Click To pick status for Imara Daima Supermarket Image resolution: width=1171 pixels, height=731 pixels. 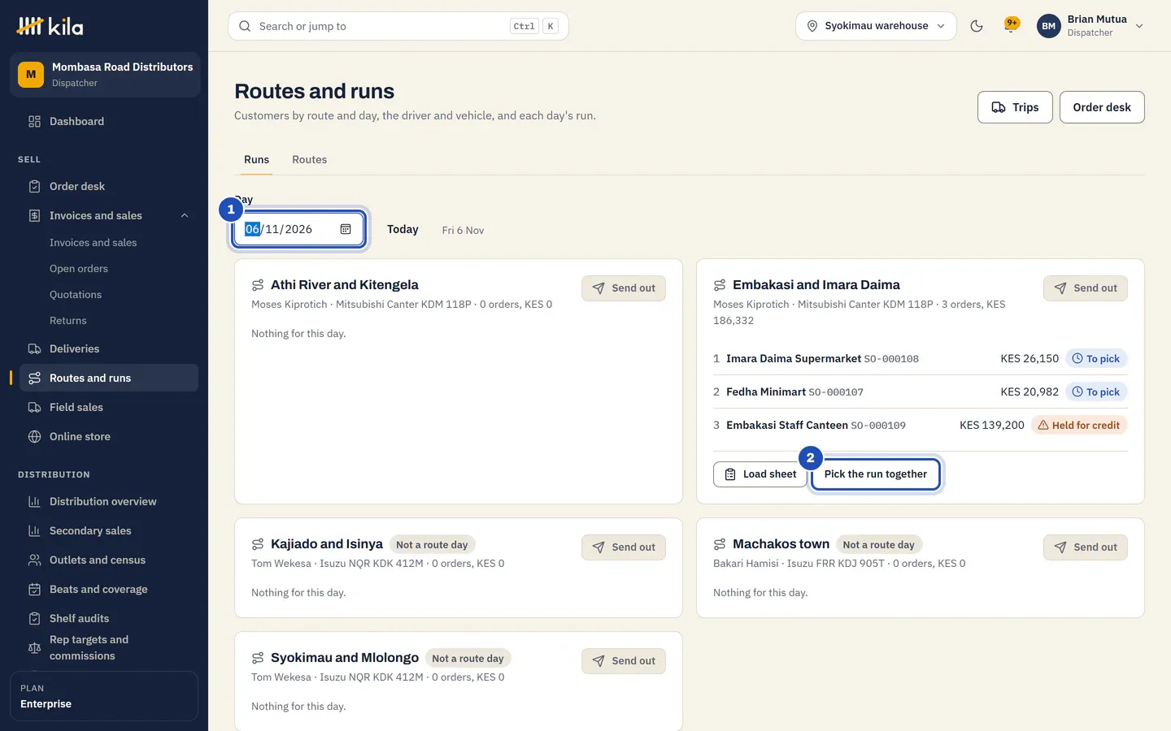pos(1096,358)
